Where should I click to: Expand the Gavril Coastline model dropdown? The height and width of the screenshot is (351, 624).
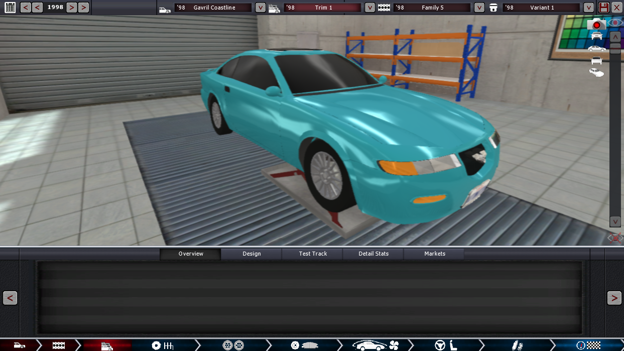coord(260,8)
